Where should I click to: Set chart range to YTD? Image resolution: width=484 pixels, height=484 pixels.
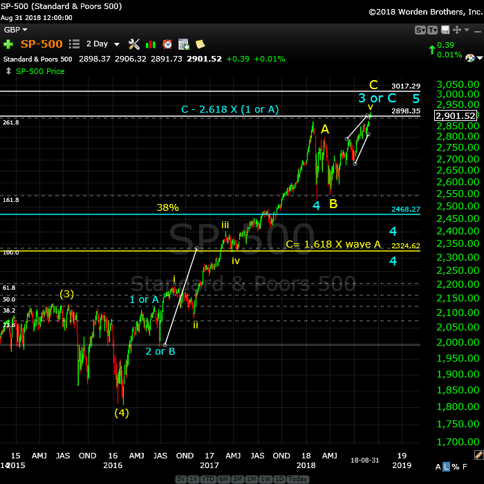pyautogui.click(x=208, y=479)
